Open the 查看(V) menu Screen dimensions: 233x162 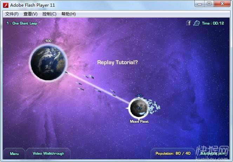click(31, 14)
